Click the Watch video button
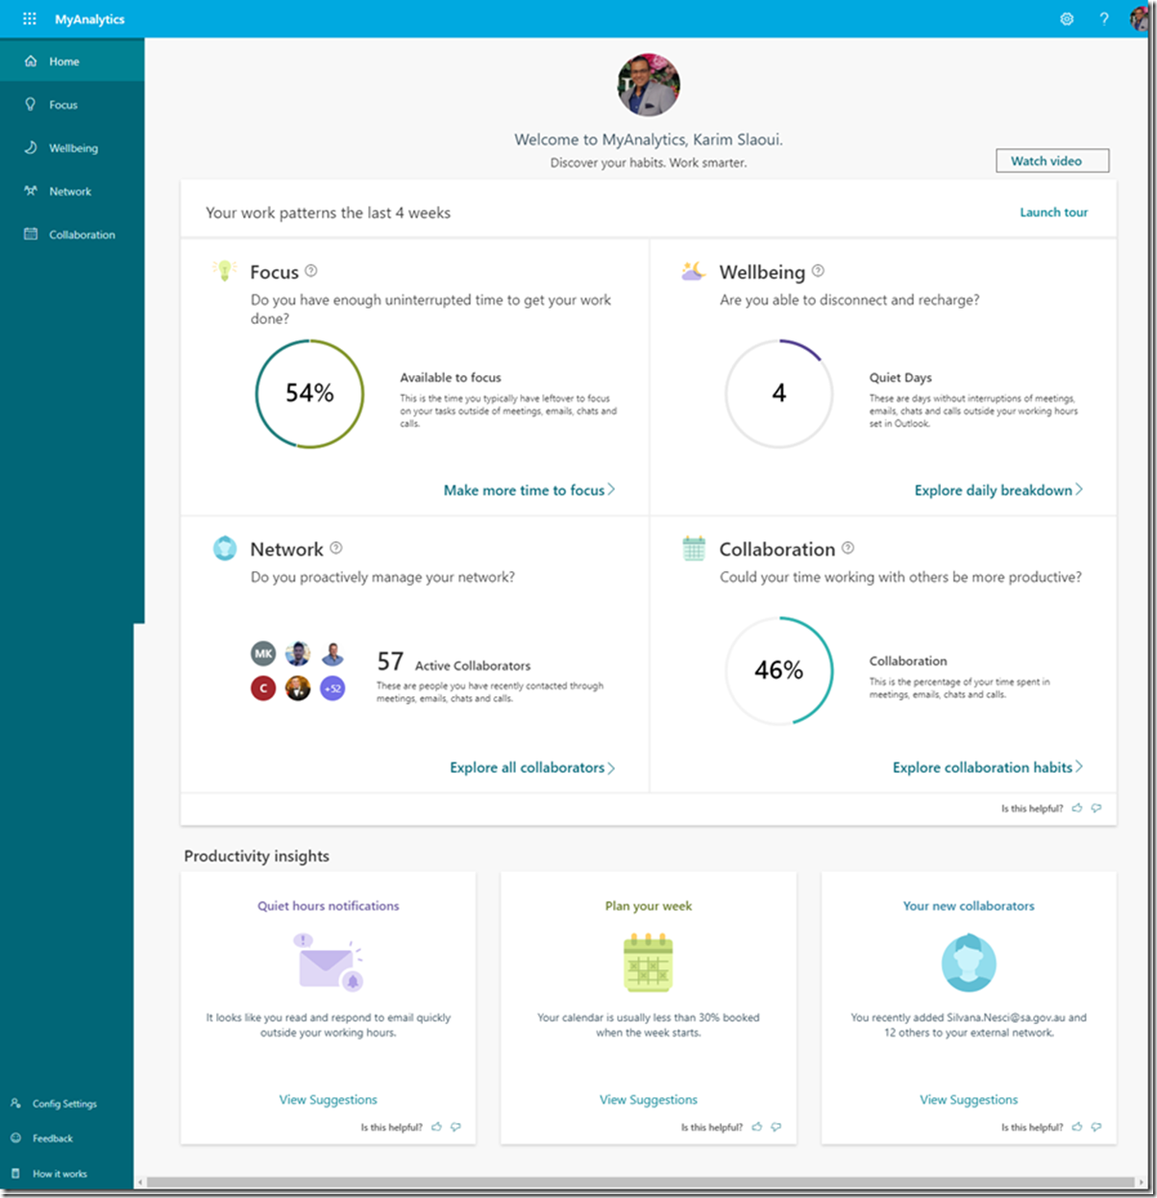Image resolution: width=1157 pixels, height=1198 pixels. (1051, 161)
